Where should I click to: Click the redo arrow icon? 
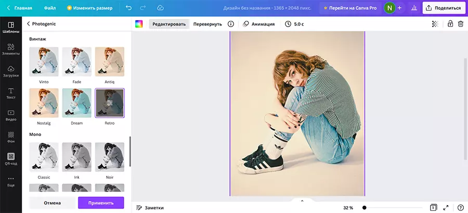tap(144, 8)
